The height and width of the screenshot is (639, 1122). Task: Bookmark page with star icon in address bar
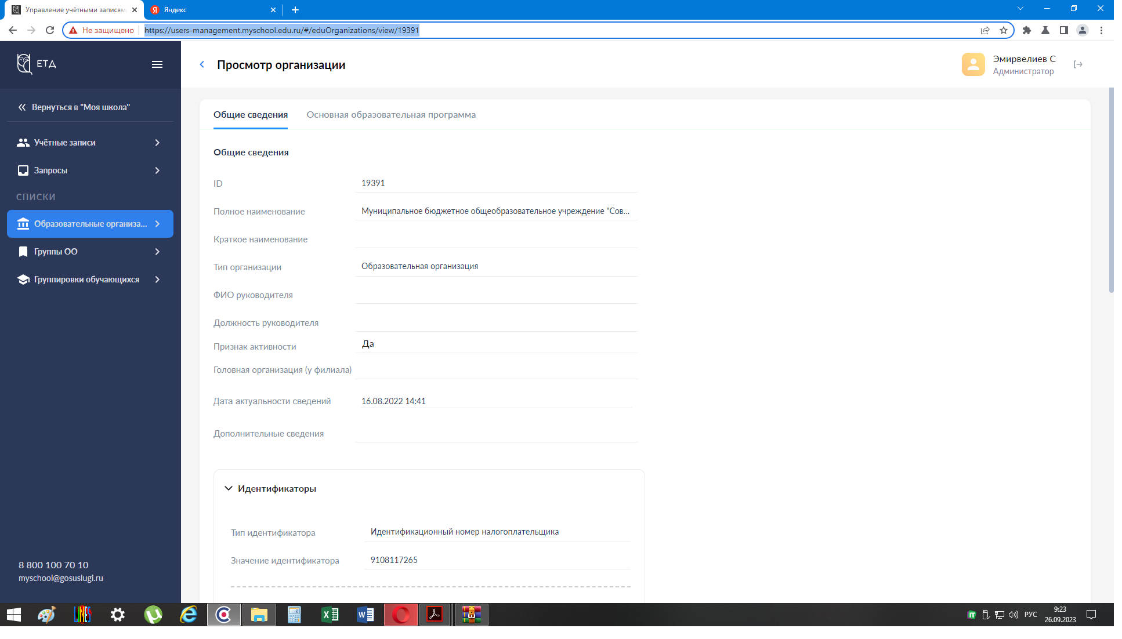(1003, 30)
